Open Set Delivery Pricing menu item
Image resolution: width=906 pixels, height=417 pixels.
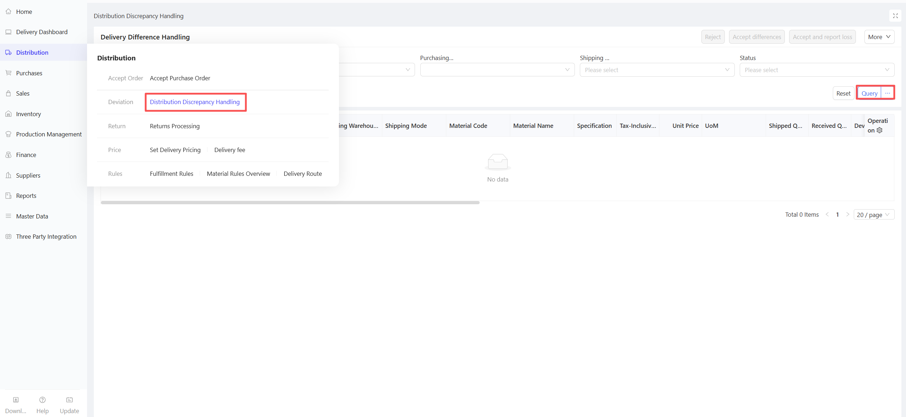click(x=175, y=150)
